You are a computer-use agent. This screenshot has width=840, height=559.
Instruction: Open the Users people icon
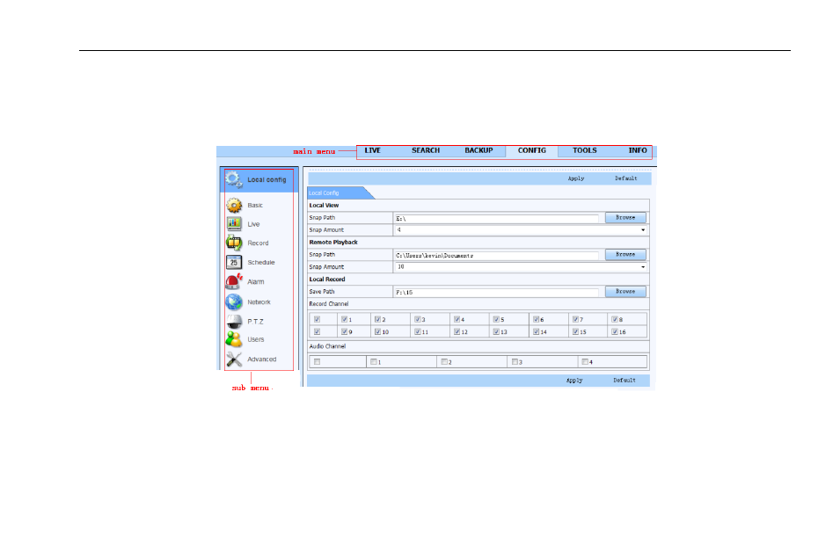click(x=234, y=339)
